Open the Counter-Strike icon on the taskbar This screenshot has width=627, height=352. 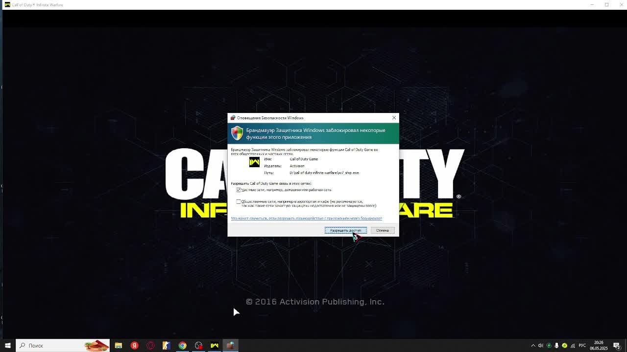point(167,346)
